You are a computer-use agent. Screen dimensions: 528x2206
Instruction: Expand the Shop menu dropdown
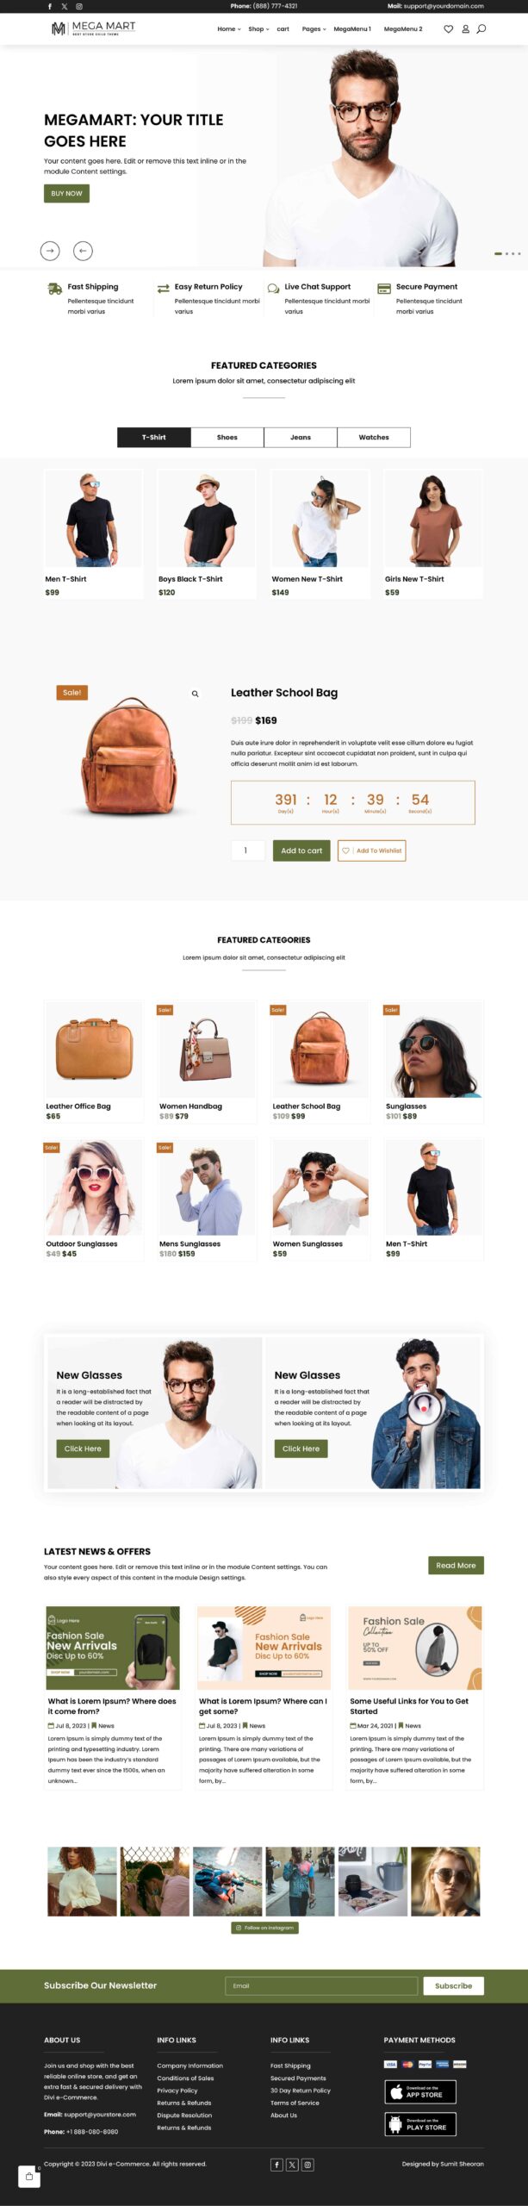tap(258, 28)
